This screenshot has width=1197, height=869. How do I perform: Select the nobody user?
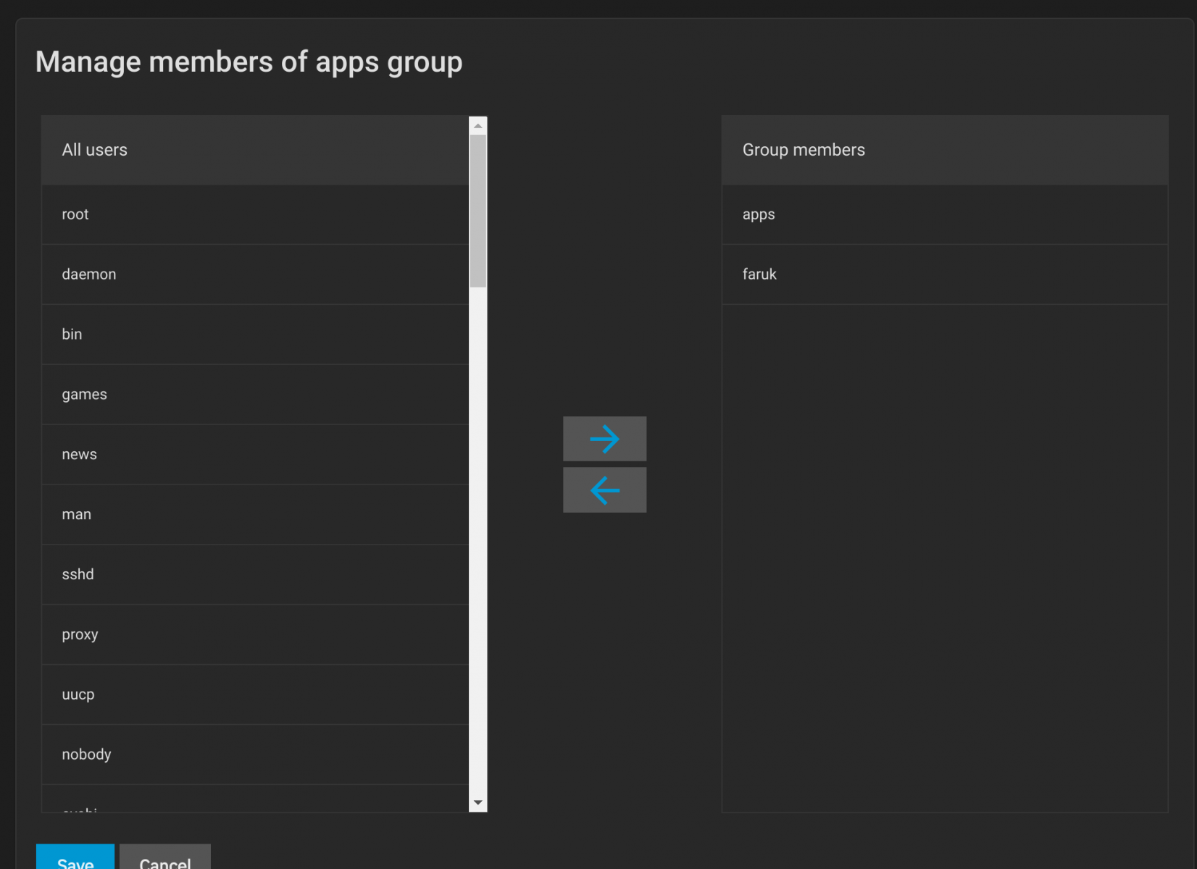click(255, 755)
